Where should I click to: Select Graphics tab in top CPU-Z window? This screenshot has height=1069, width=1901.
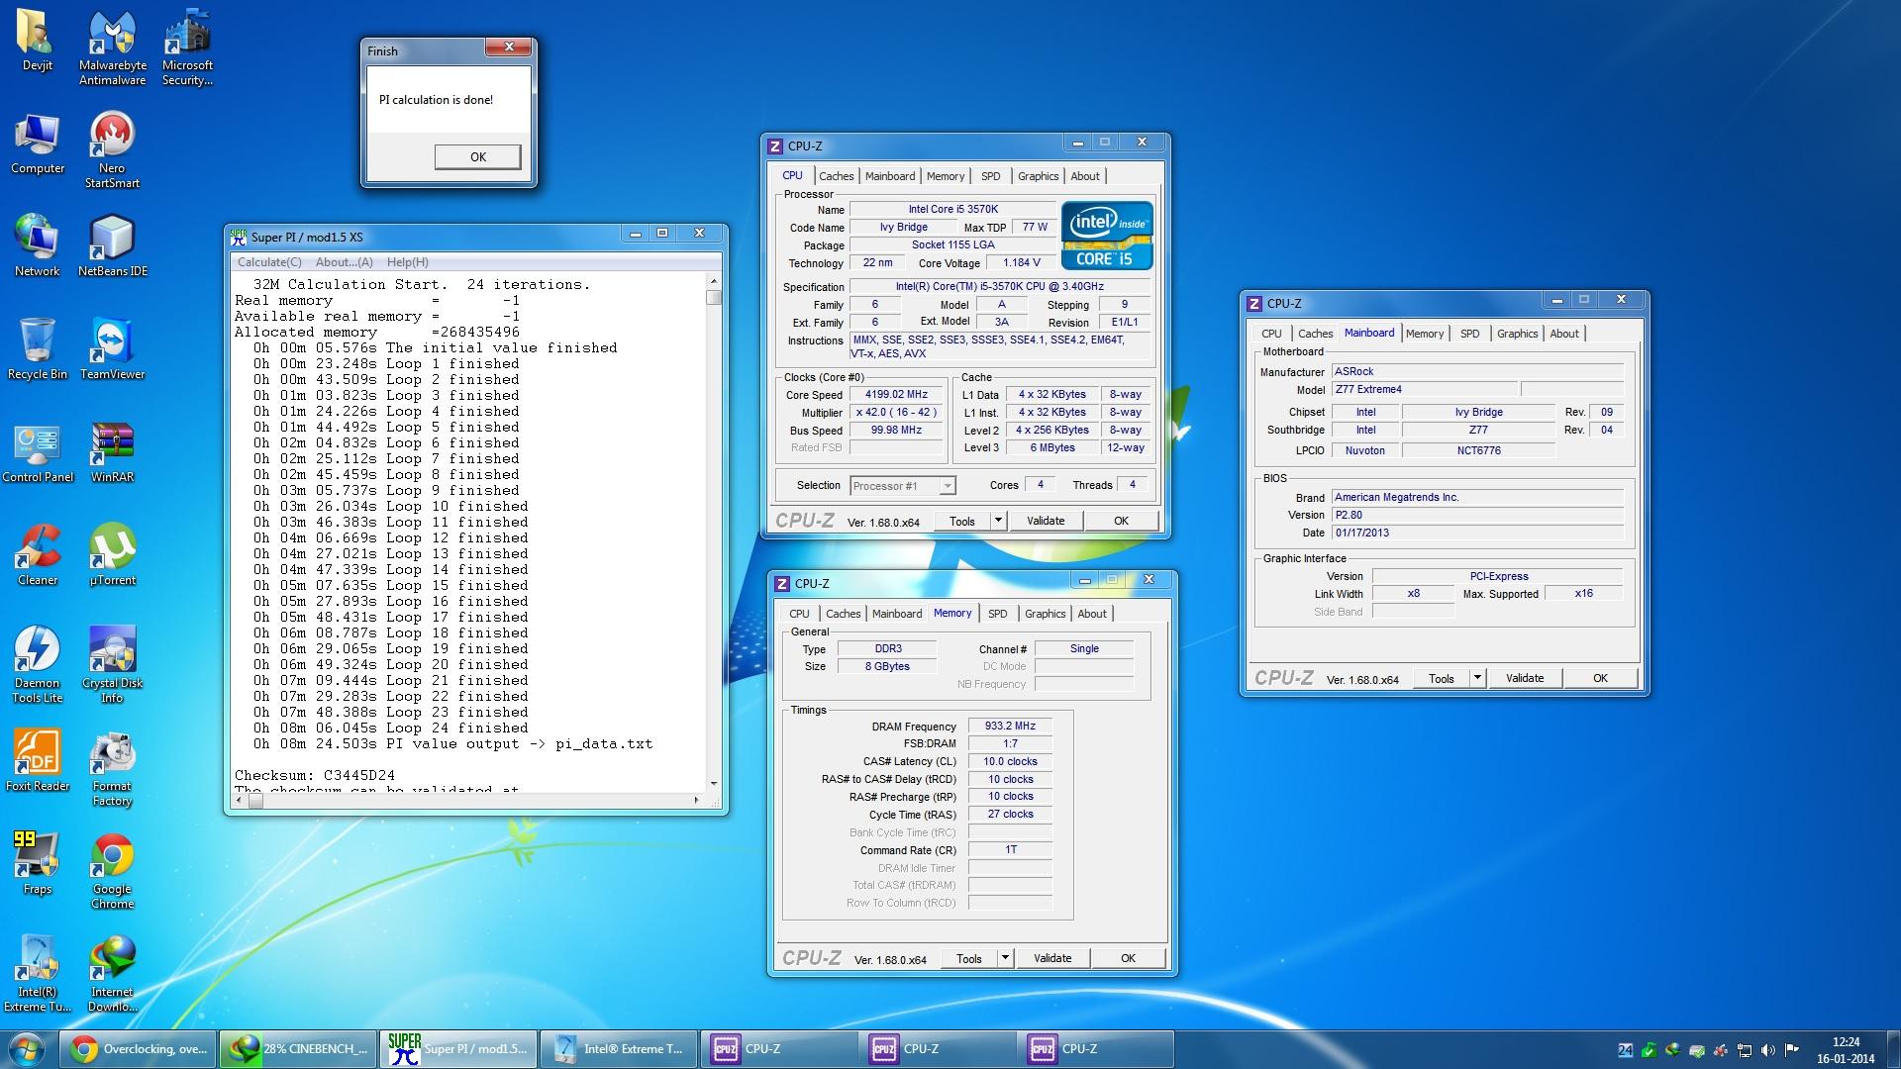coord(1038,176)
